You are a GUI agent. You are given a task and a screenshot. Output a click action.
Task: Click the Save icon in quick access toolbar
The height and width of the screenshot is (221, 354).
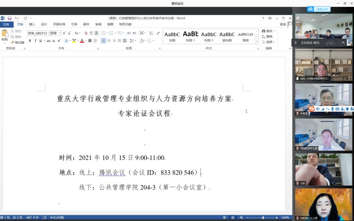click(10, 18)
